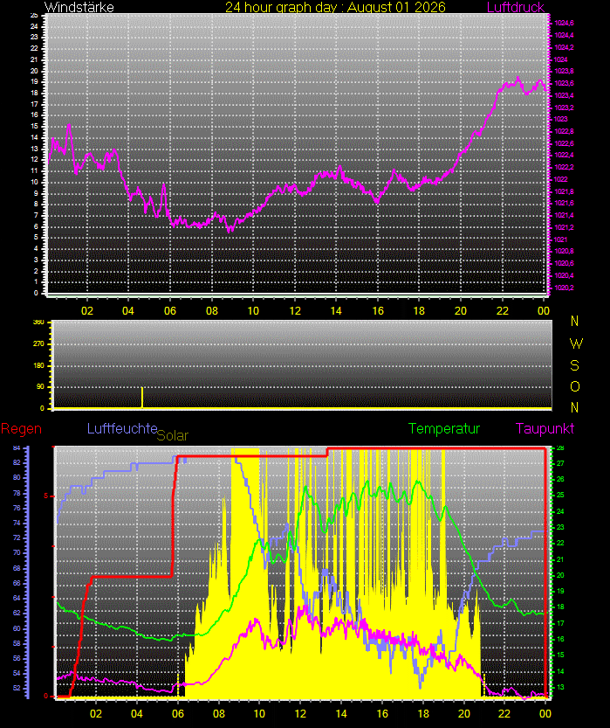Click the '52' humidity axis value
Viewport: 610px width, 728px height.
(17, 688)
